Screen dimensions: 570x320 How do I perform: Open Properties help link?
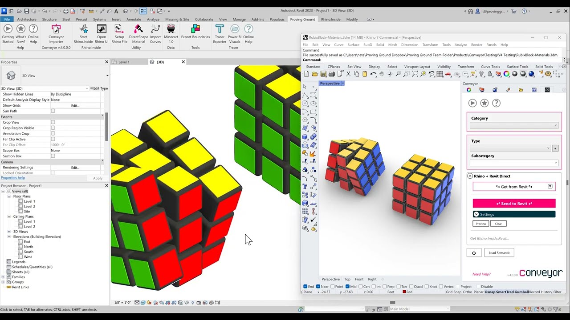(13, 178)
